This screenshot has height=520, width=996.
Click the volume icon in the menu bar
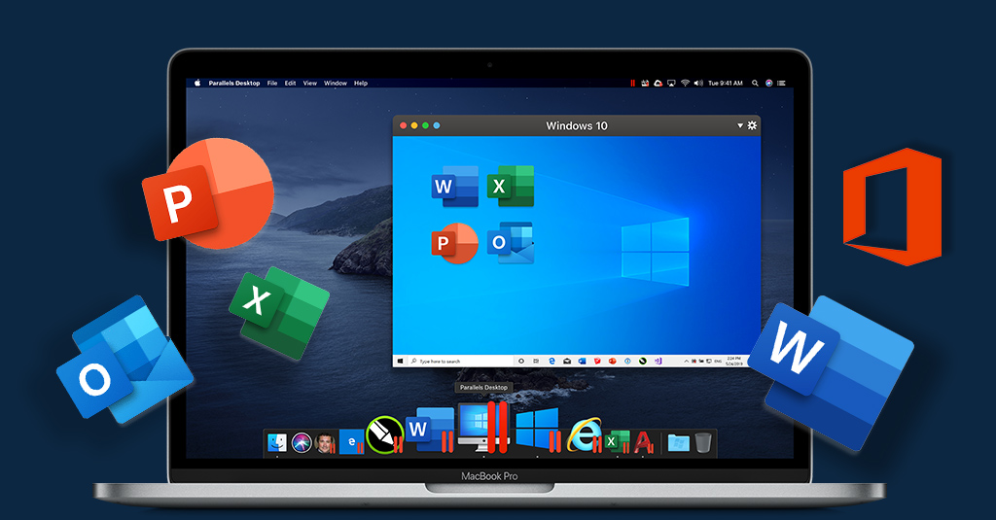coord(698,84)
